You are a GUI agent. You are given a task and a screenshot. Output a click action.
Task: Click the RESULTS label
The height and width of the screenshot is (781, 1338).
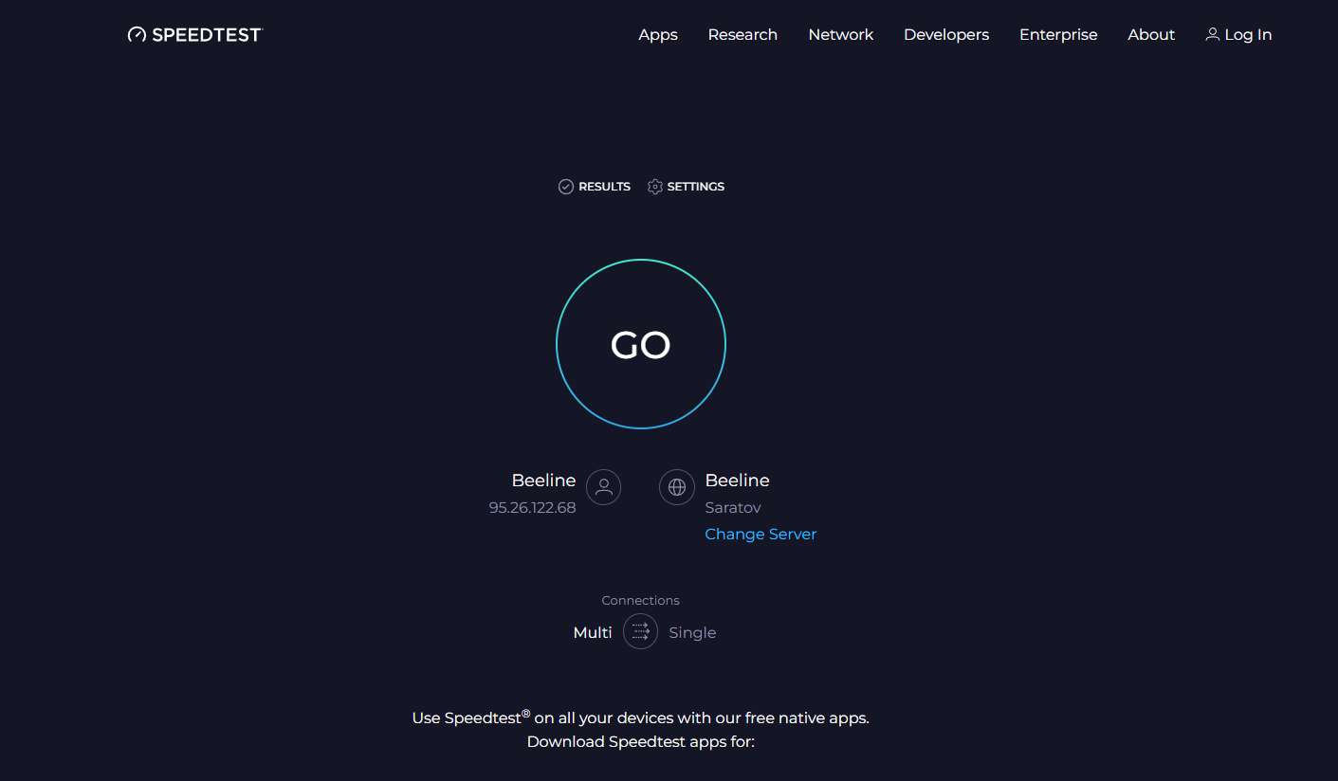point(604,187)
